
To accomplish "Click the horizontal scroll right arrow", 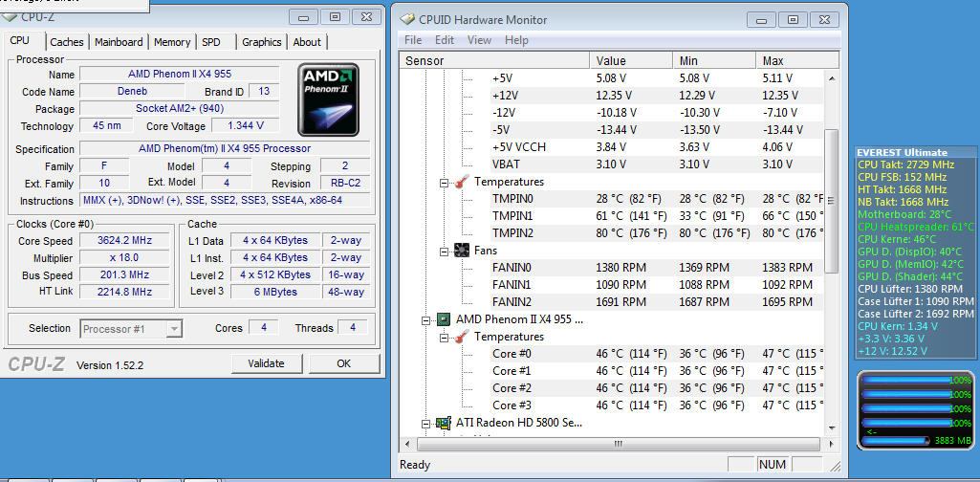I will click(x=831, y=445).
